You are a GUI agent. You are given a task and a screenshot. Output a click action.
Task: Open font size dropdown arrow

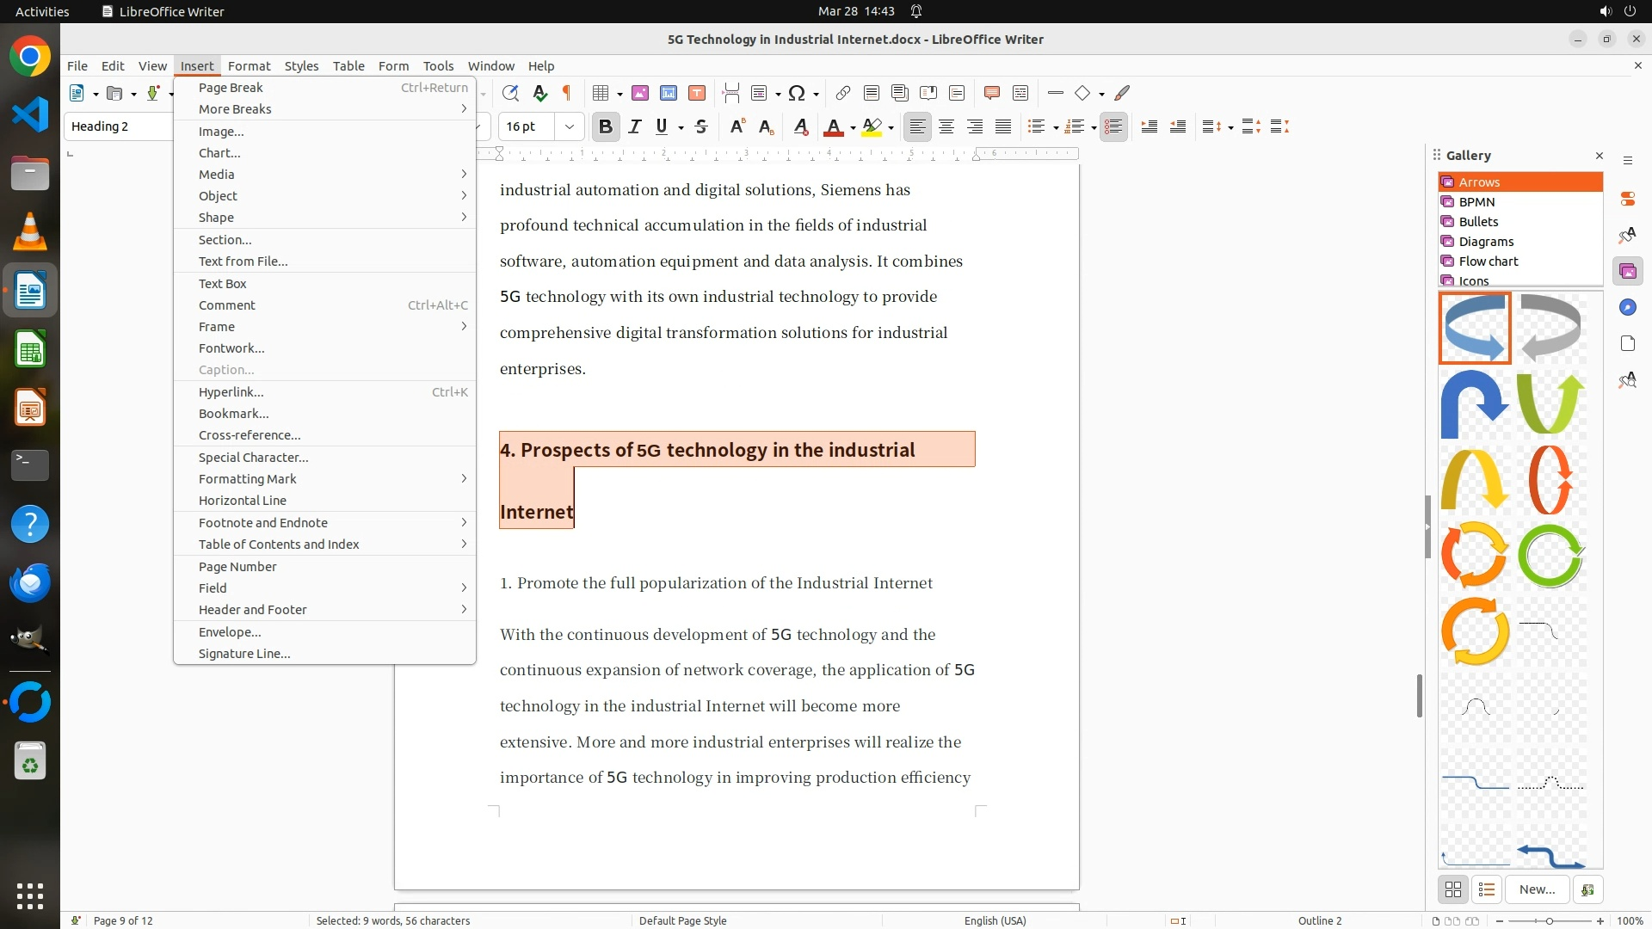[570, 126]
